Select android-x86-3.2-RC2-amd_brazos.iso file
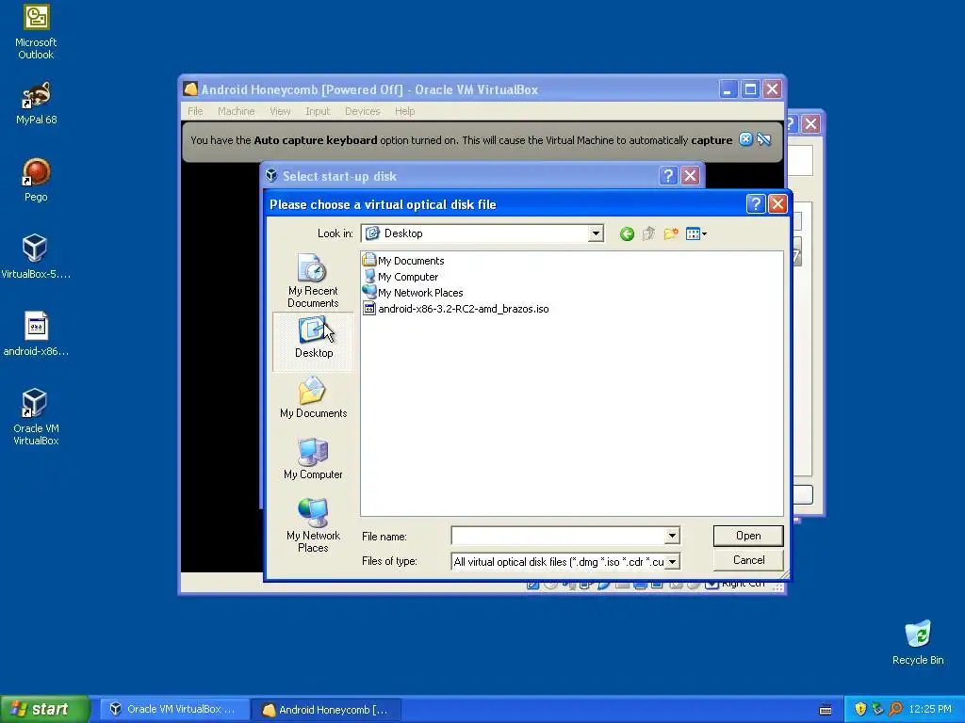965x723 pixels. [456, 309]
